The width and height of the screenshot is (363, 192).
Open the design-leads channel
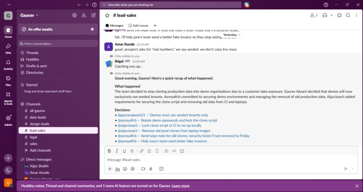coord(58,124)
